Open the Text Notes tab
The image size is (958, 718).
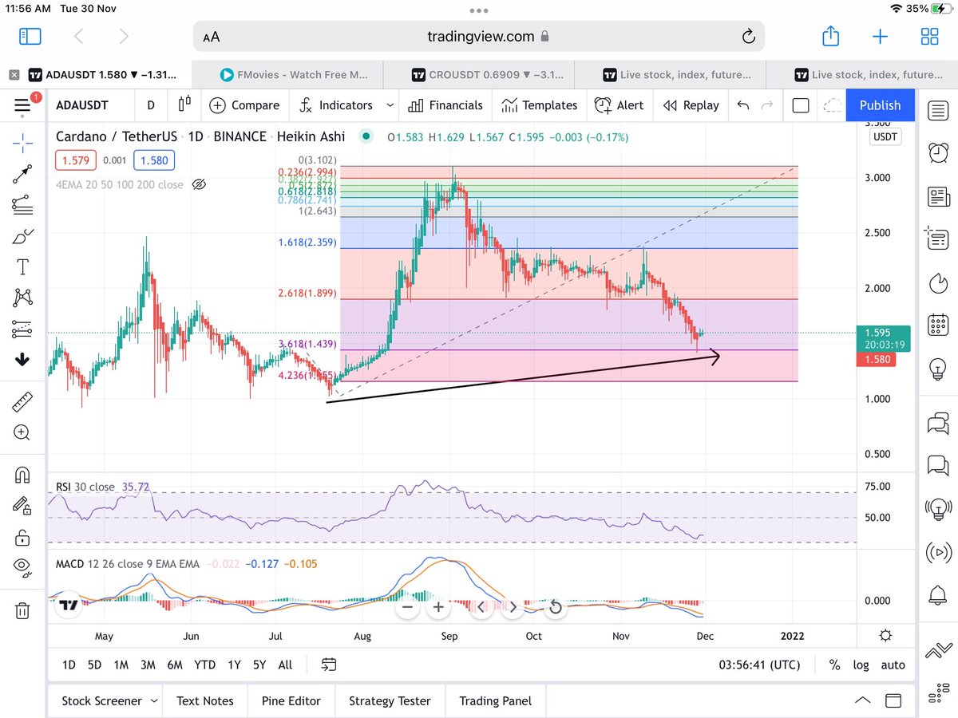pos(205,700)
